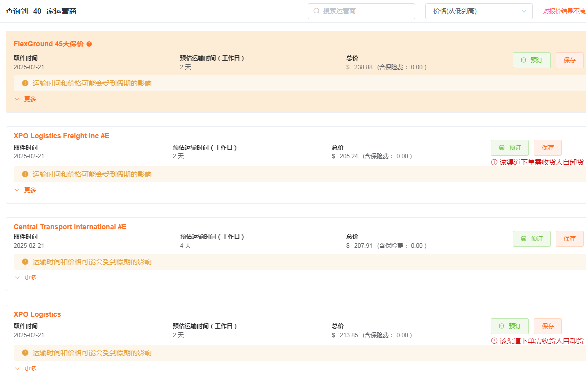The width and height of the screenshot is (586, 376).
Task: Click 该渠道下单需收货人自卸货 note under XPO Freight #E
Action: point(542,162)
